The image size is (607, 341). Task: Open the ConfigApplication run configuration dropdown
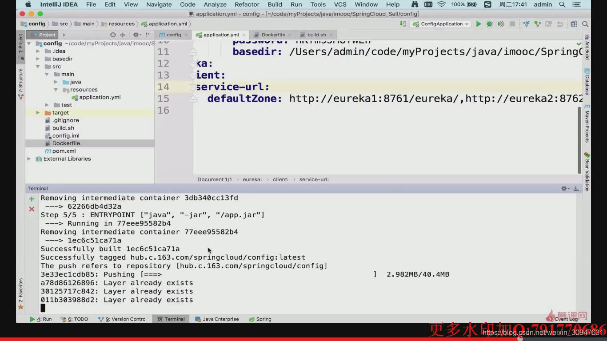point(441,24)
